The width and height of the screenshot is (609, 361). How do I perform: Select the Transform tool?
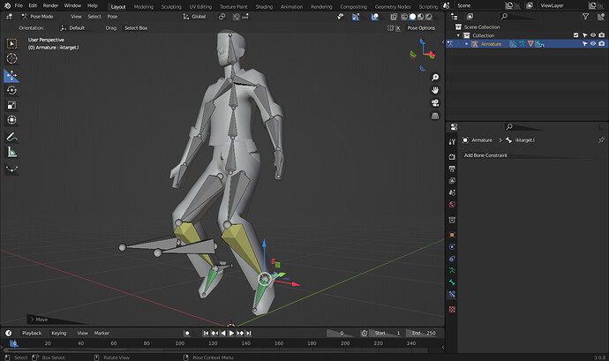(x=11, y=120)
